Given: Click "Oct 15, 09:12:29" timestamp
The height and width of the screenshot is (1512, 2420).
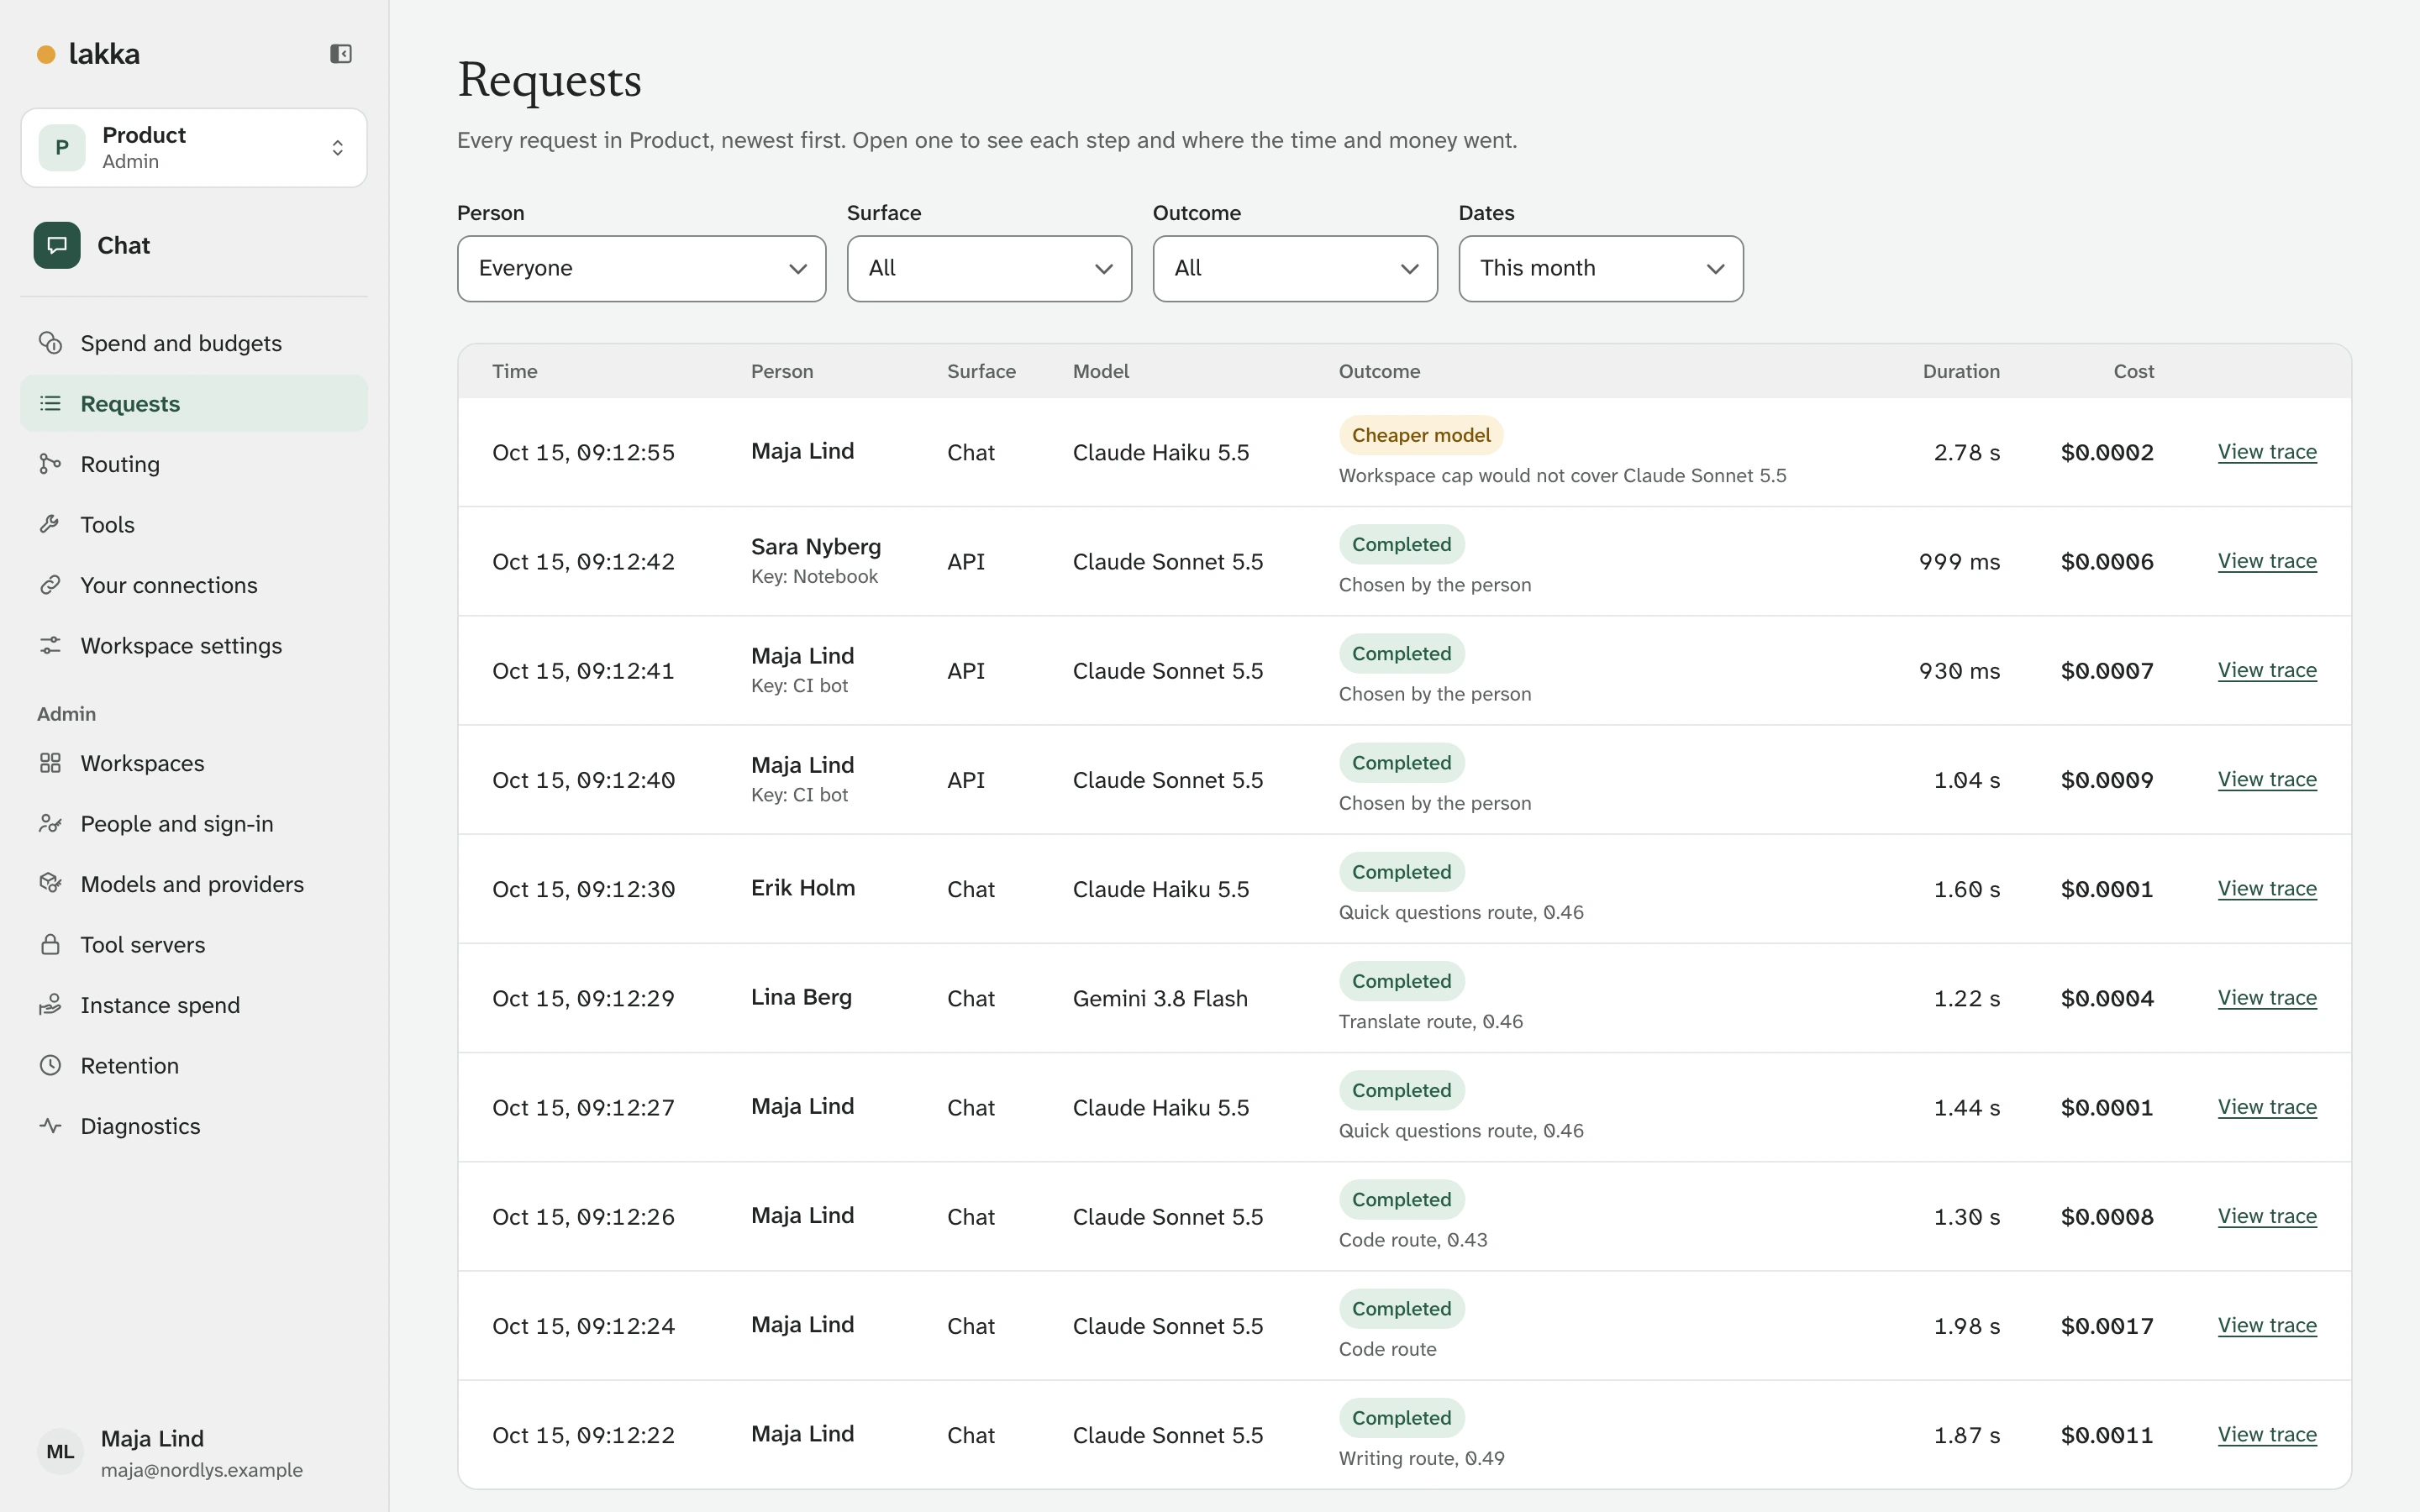Looking at the screenshot, I should 583,998.
